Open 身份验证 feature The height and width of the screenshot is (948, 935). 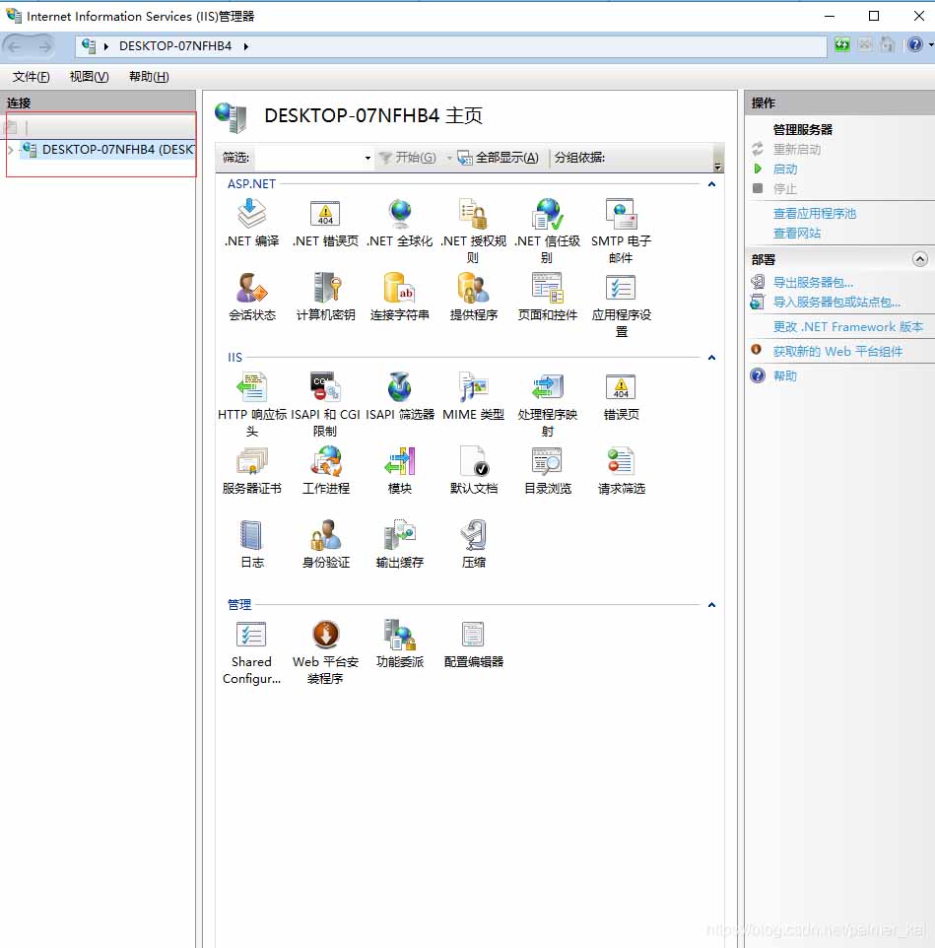325,544
